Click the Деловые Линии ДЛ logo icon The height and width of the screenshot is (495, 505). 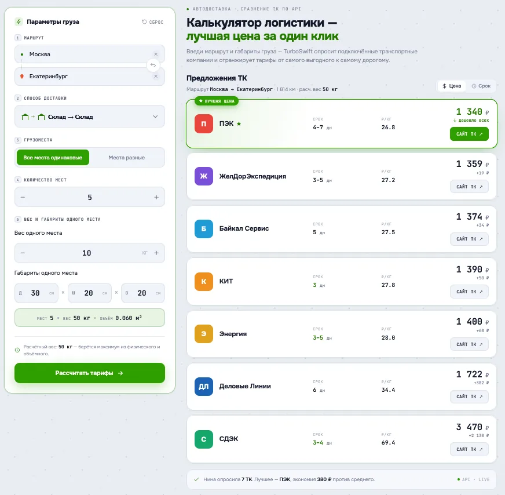pyautogui.click(x=204, y=387)
